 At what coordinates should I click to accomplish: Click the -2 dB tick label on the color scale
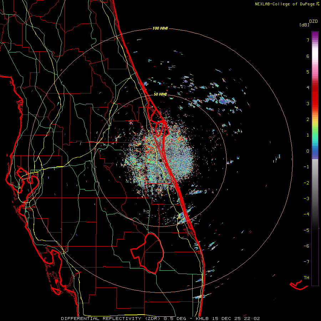(306, 183)
